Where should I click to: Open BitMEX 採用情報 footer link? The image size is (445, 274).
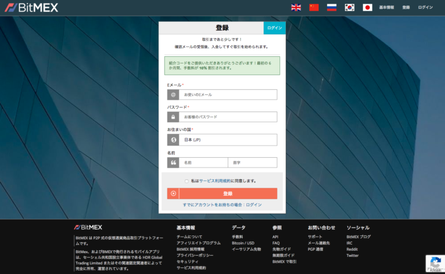tap(191, 250)
